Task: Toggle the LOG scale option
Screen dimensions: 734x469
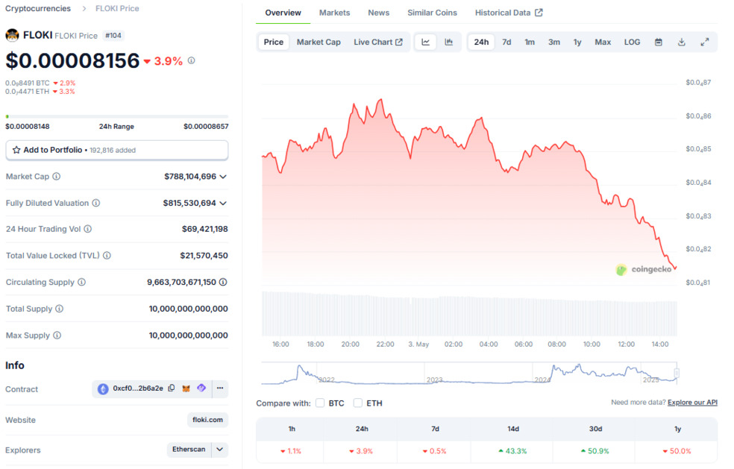Action: point(632,42)
